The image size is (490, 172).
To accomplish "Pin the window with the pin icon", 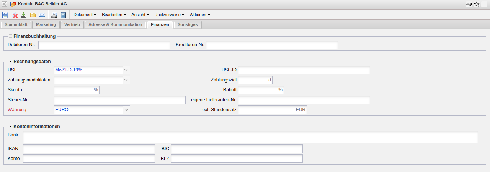I will pyautogui.click(x=469, y=4).
